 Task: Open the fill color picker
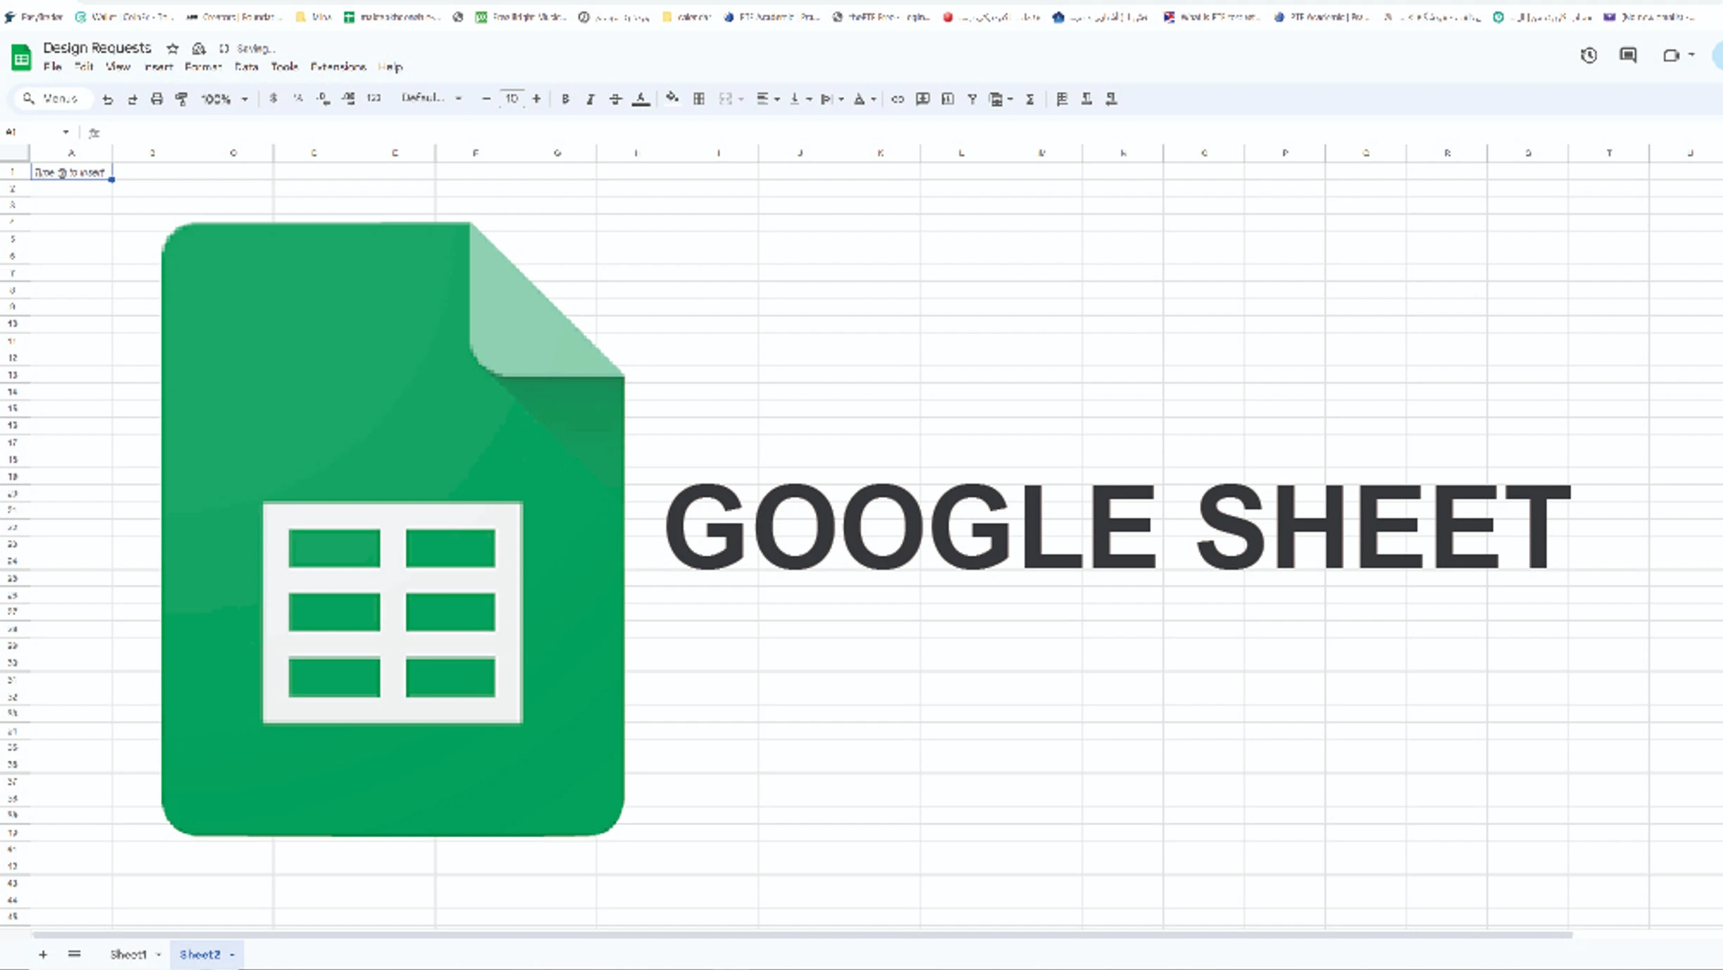pos(672,98)
